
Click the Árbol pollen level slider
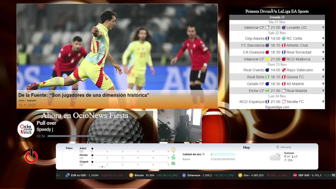tap(130, 149)
